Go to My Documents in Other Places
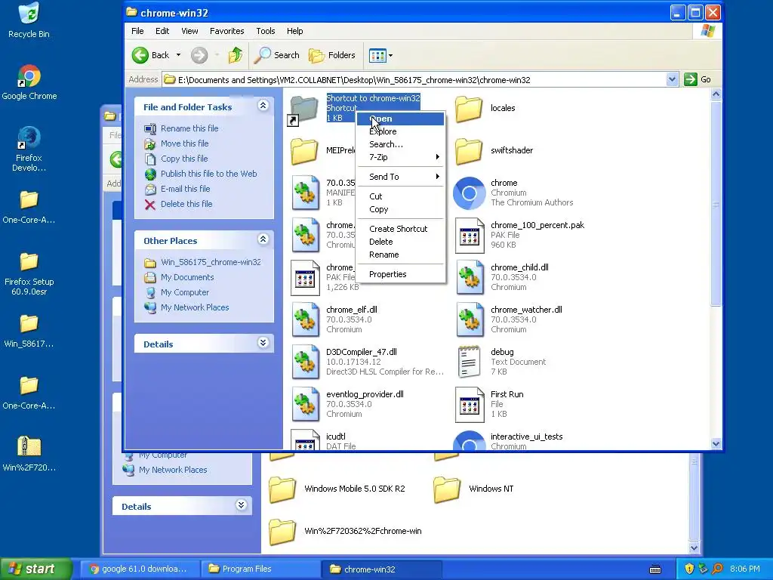 187,277
